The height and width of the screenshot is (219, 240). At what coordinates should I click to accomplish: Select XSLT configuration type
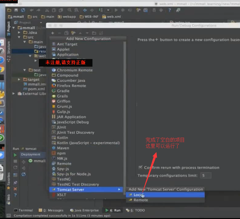click(x=86, y=195)
